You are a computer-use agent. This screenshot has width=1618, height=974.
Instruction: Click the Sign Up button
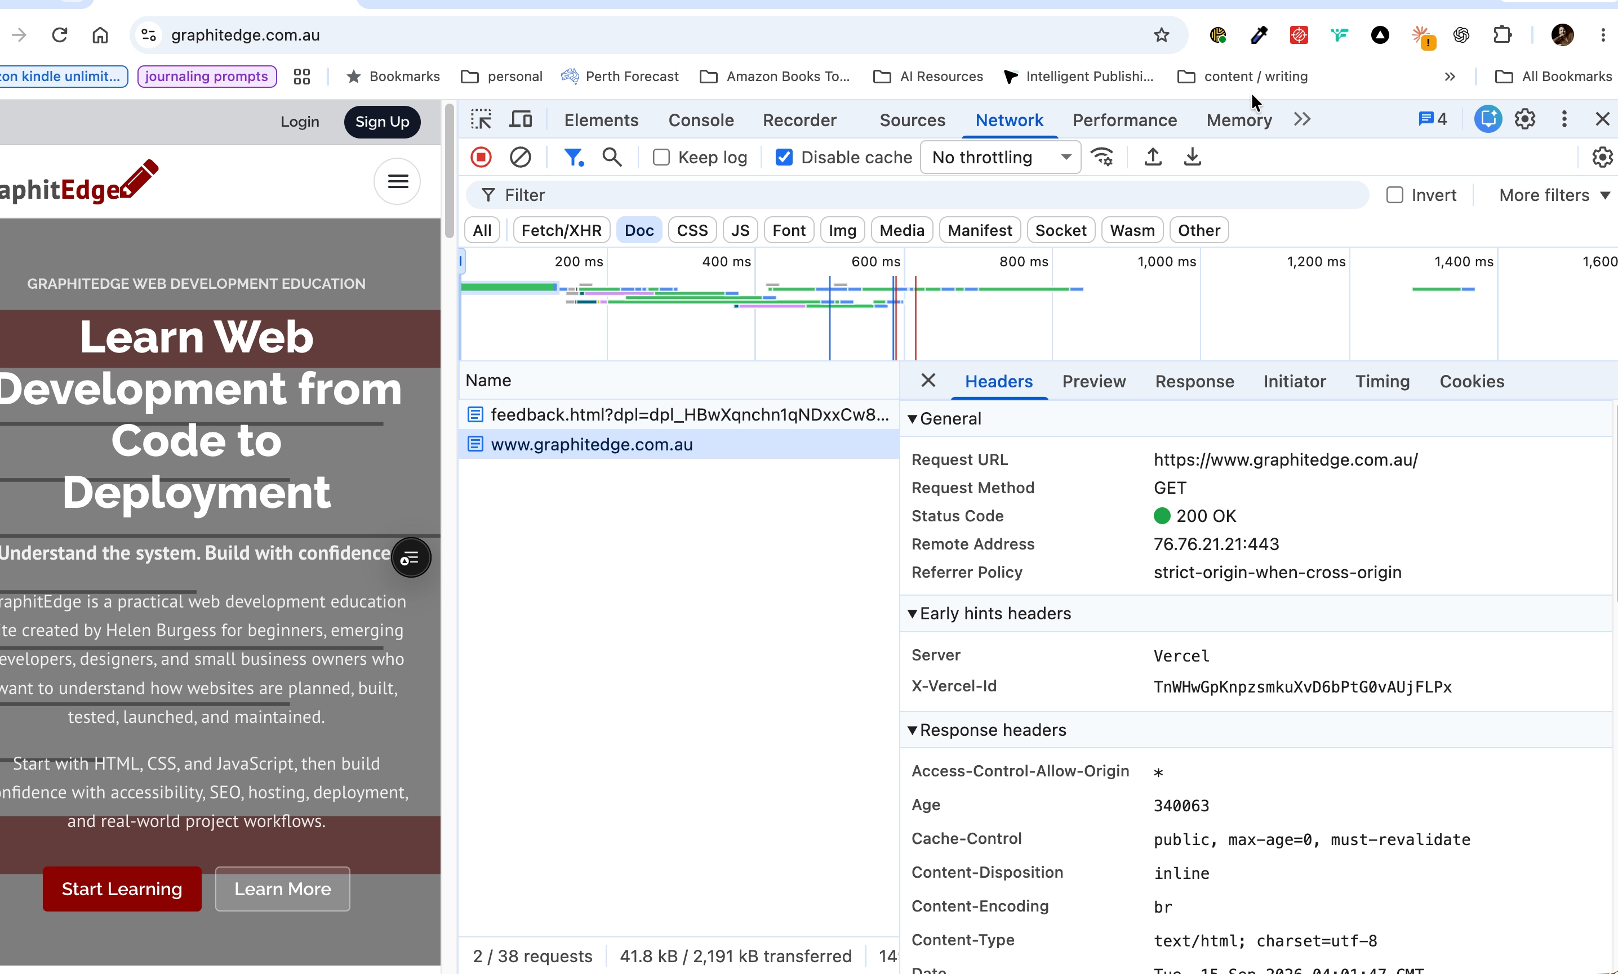(382, 122)
